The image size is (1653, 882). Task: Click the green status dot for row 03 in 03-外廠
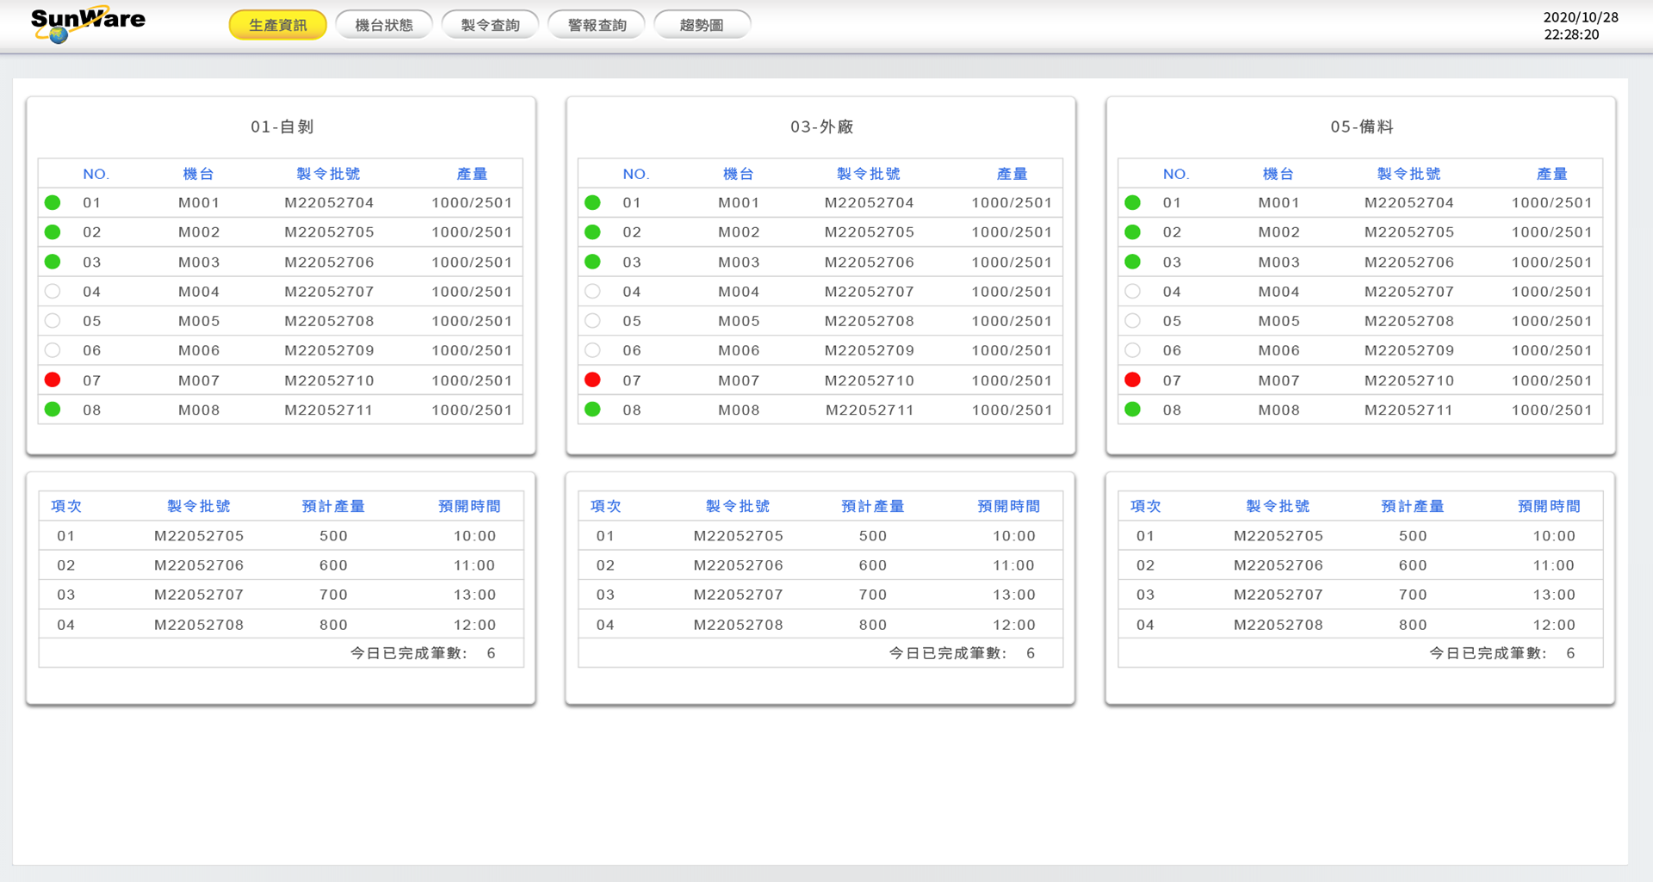click(x=592, y=262)
